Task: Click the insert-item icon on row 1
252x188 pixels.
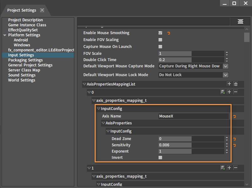Action: (223, 168)
